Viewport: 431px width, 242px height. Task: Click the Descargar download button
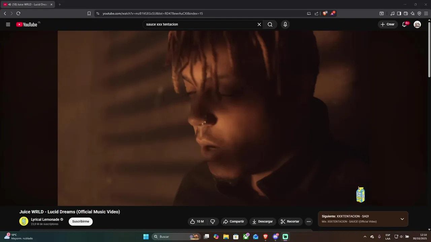click(x=263, y=221)
